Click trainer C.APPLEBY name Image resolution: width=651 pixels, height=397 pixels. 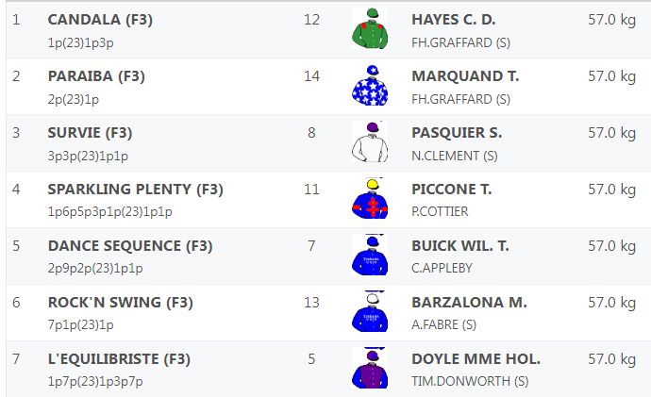pos(442,268)
